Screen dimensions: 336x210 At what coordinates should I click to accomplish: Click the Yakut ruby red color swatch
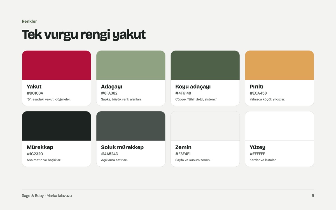[x=57, y=65]
